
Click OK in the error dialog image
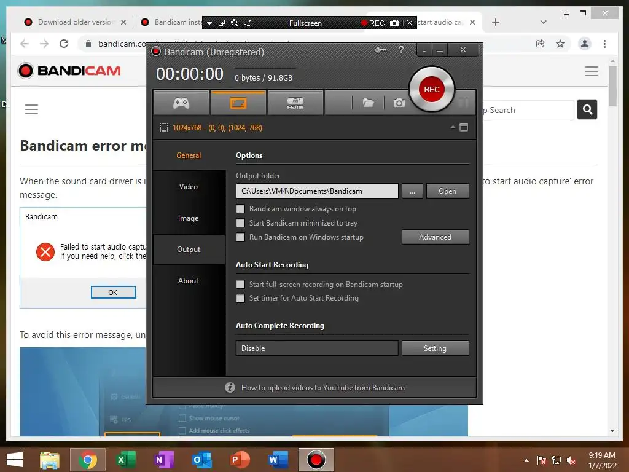113,292
